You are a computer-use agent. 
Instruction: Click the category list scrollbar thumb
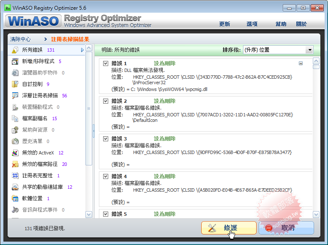coord(89,108)
